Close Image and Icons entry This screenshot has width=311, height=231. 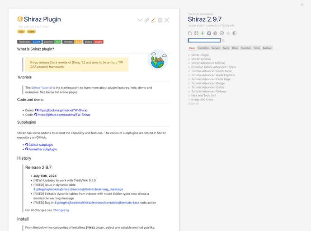[x=189, y=100]
